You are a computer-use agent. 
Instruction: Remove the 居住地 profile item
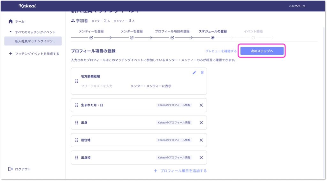tap(201, 140)
